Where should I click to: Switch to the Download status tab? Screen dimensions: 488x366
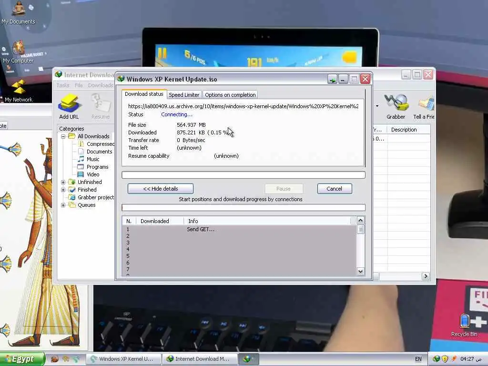click(x=144, y=94)
